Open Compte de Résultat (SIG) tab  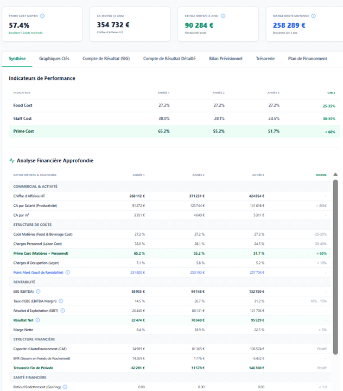(106, 59)
